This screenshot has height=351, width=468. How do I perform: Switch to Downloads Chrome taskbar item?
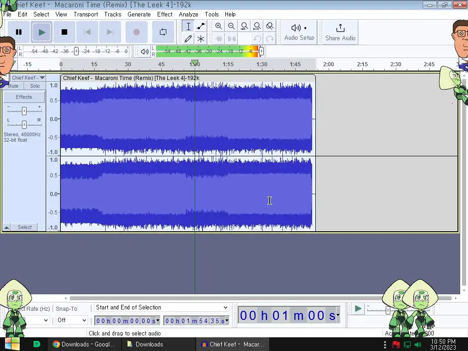click(85, 345)
